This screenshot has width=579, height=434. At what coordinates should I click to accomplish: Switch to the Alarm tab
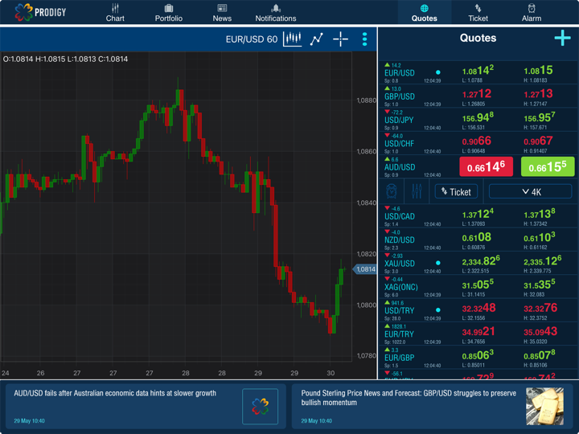click(532, 12)
